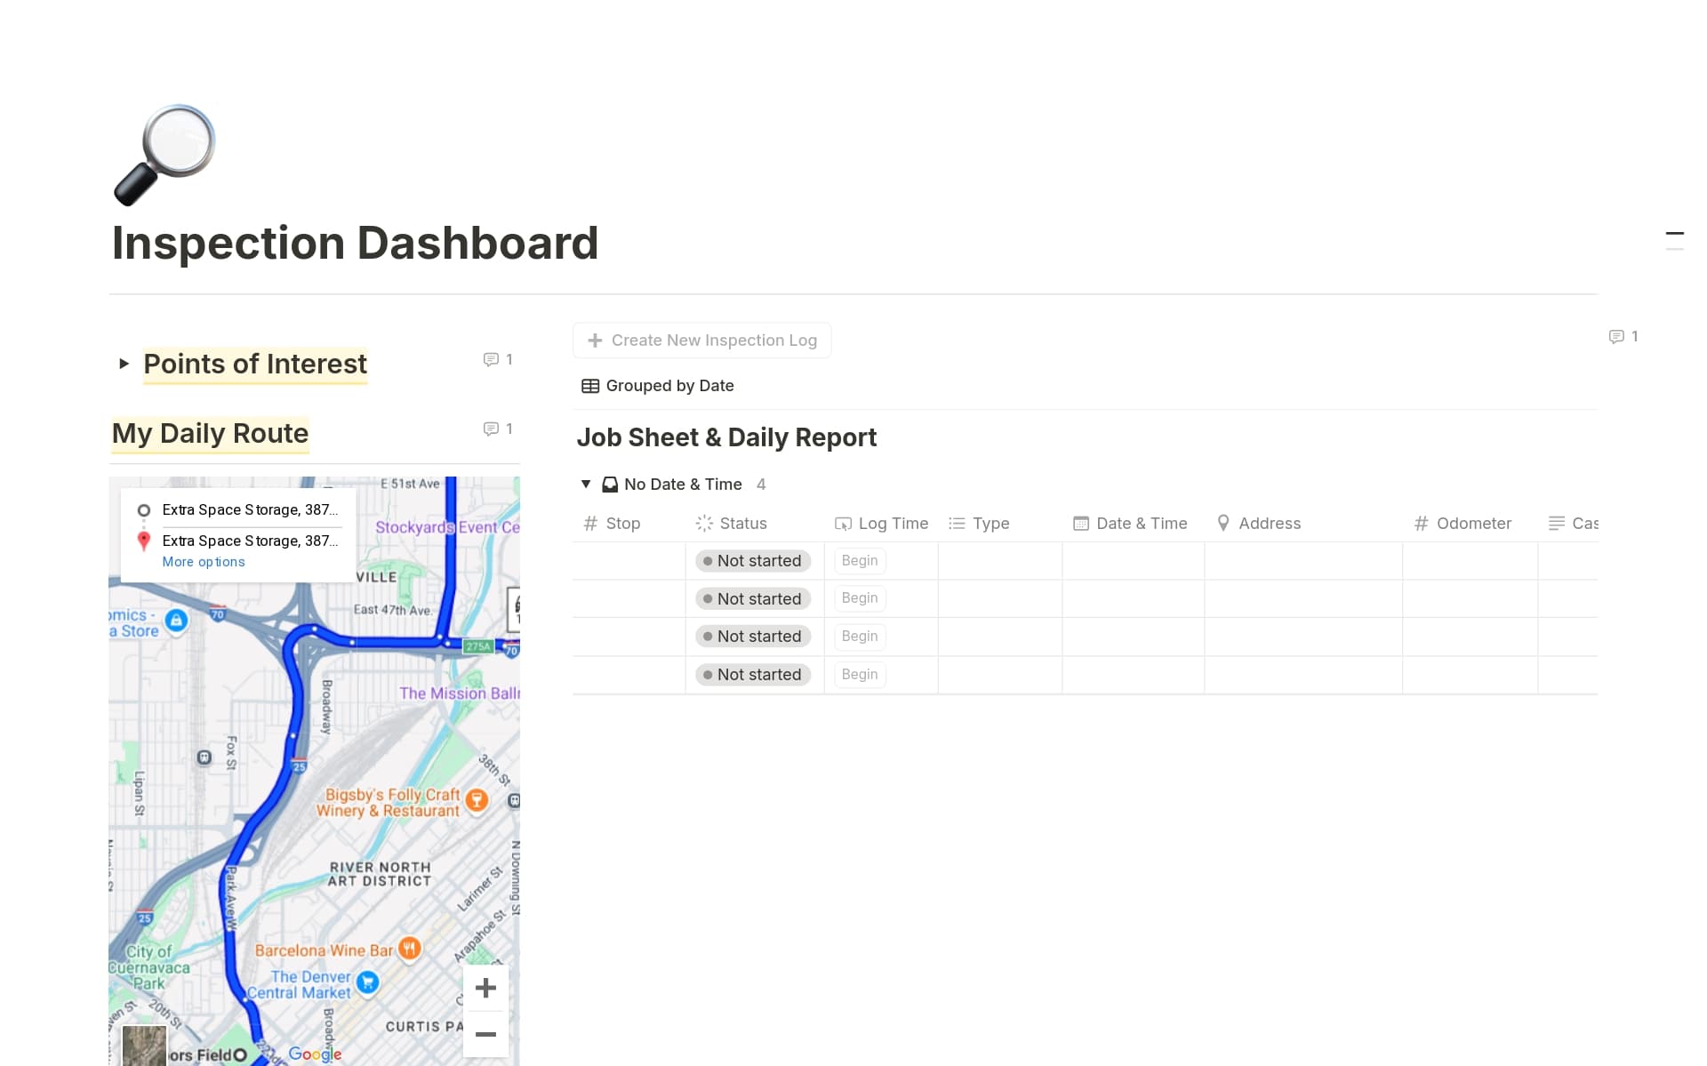
Task: Zoom in on the route map
Action: 485,988
